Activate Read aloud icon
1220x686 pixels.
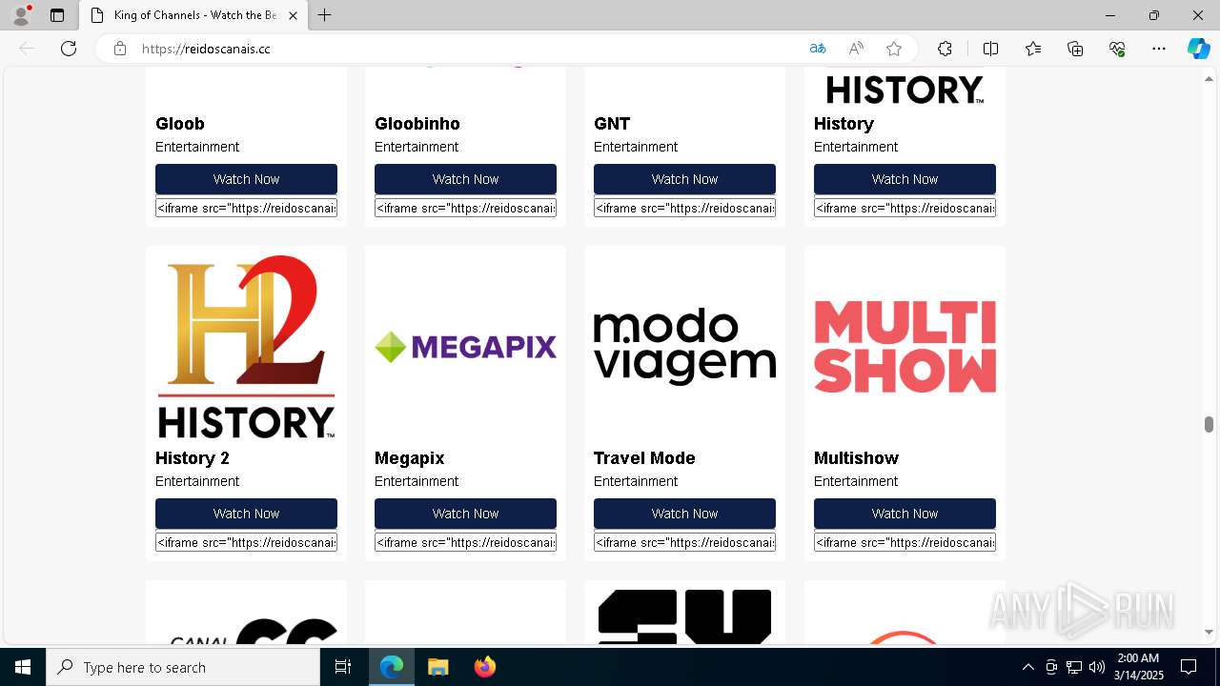(x=856, y=49)
